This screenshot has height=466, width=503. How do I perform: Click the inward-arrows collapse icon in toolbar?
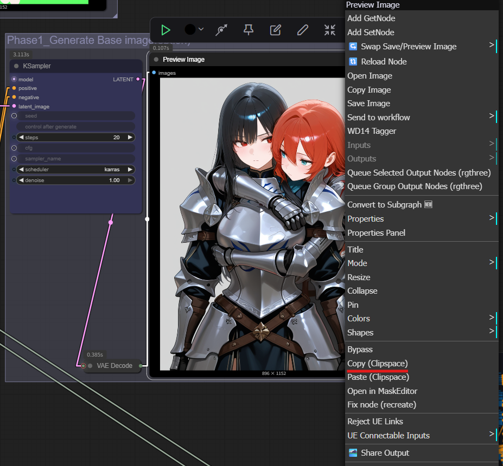click(x=330, y=30)
